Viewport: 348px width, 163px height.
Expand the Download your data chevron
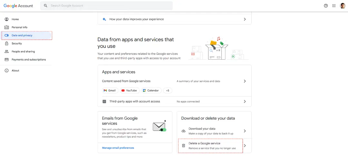[245, 131]
